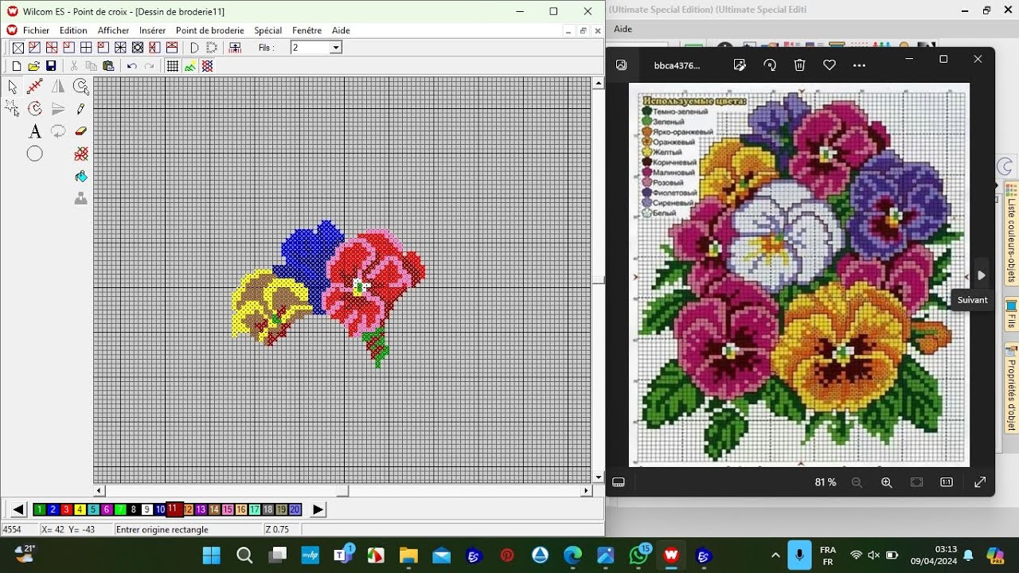1019x573 pixels.
Task: Select the full cross stitch type icon
Action: [x=18, y=48]
